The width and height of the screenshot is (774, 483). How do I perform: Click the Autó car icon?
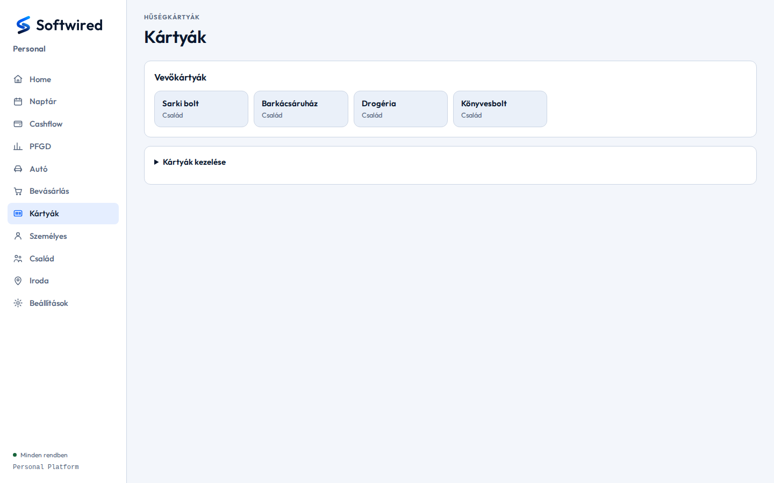tap(18, 169)
